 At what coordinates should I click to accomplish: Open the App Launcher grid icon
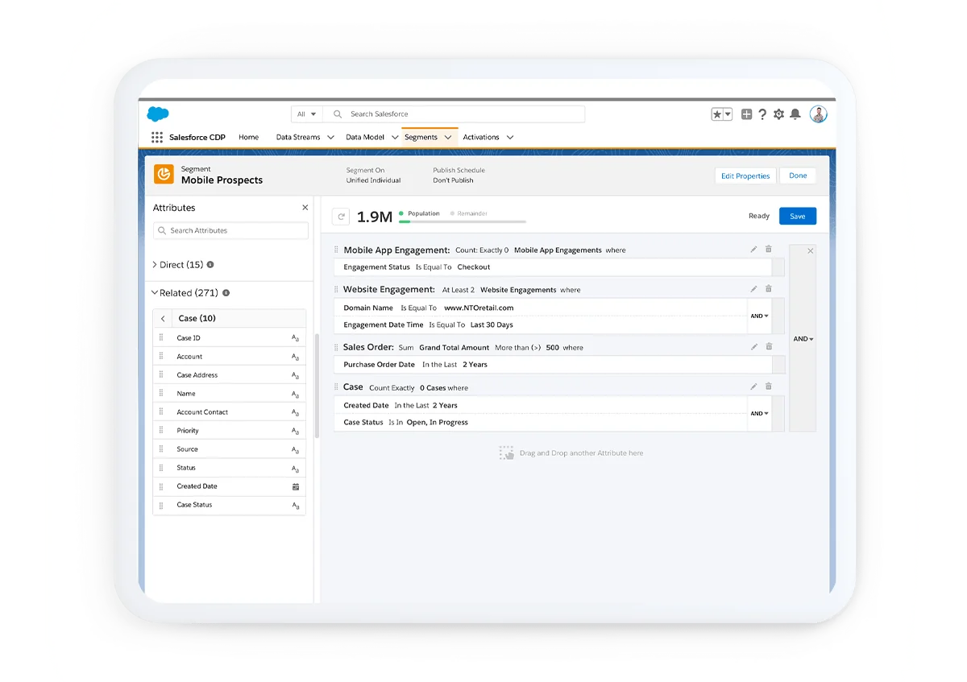[x=157, y=138]
